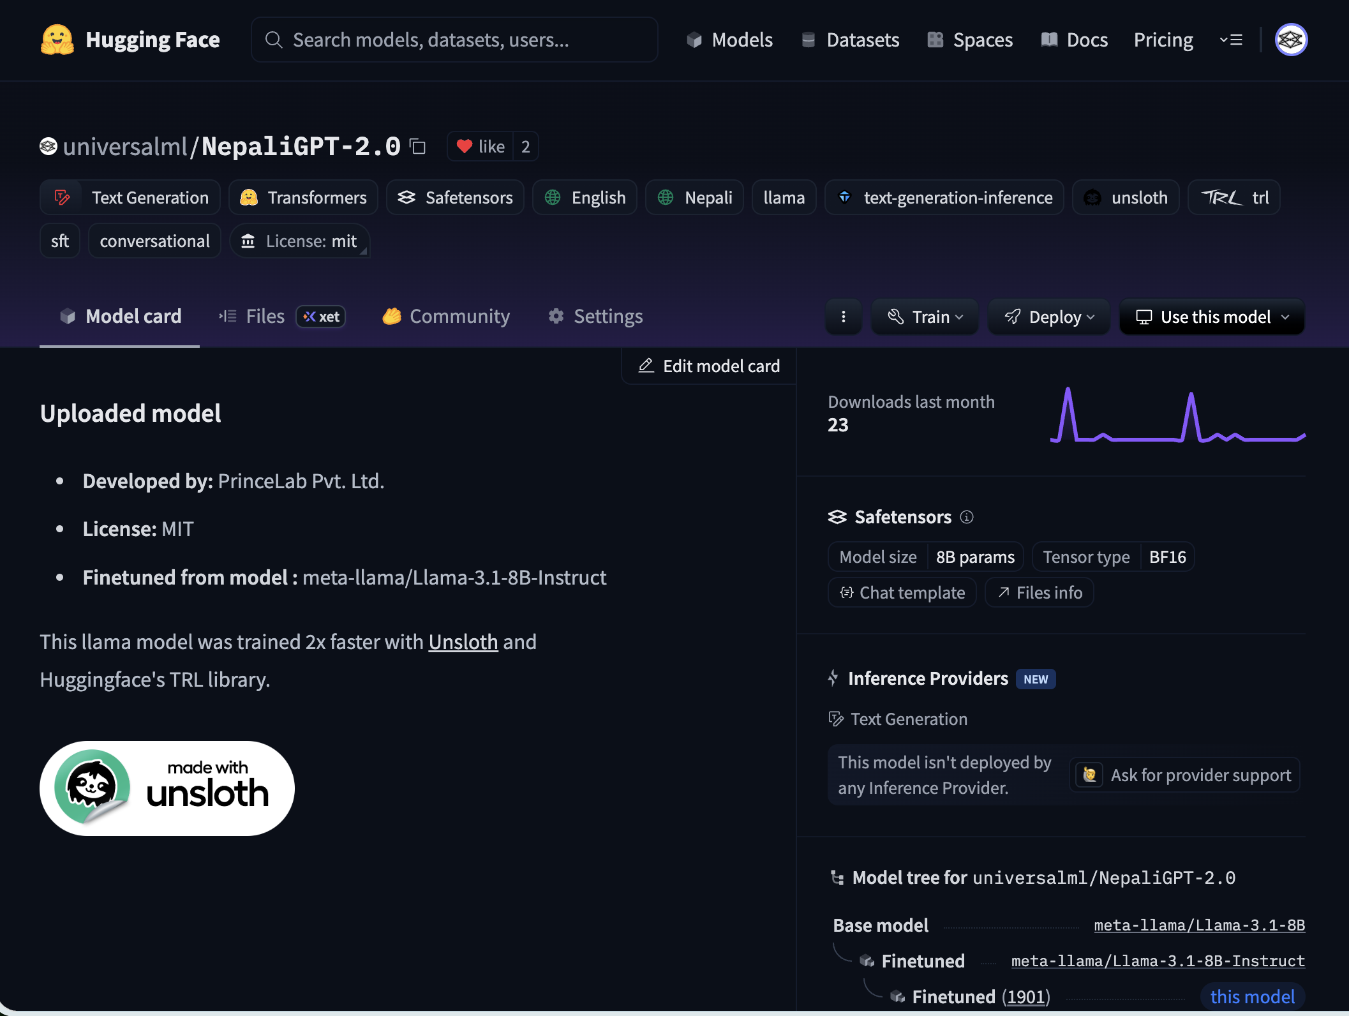
Task: Expand the Train dropdown
Action: pyautogui.click(x=925, y=317)
